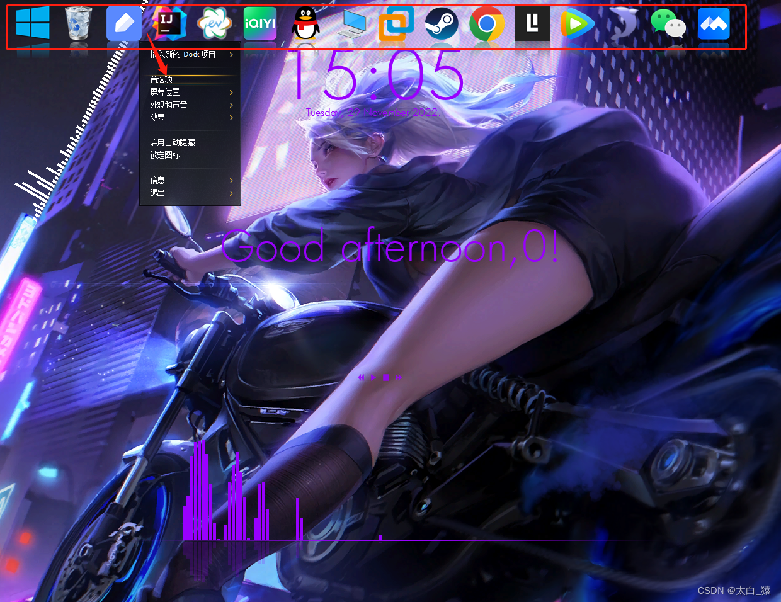Choose the 效果 menu entry
The image size is (781, 602).
click(190, 118)
